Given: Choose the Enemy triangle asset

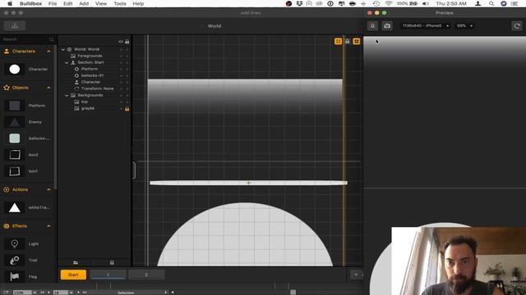Looking at the screenshot, I should click(x=15, y=122).
